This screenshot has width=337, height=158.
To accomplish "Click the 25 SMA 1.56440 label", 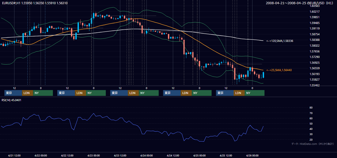I will [x=279, y=70].
